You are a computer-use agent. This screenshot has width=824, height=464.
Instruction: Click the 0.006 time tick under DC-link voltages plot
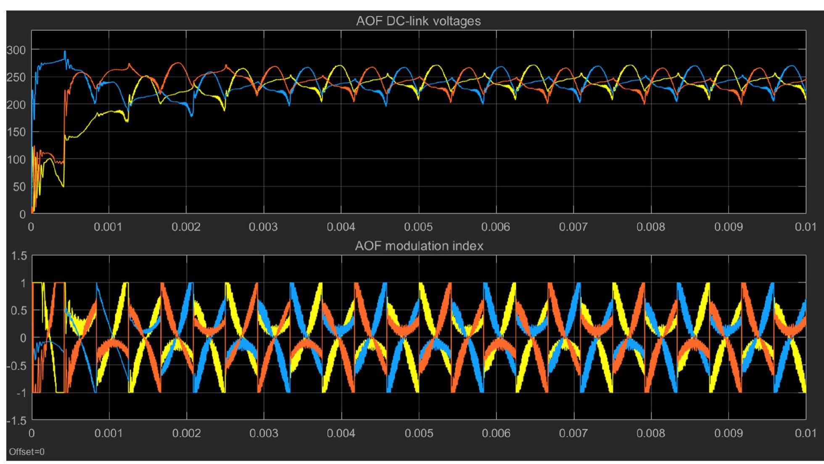point(496,227)
